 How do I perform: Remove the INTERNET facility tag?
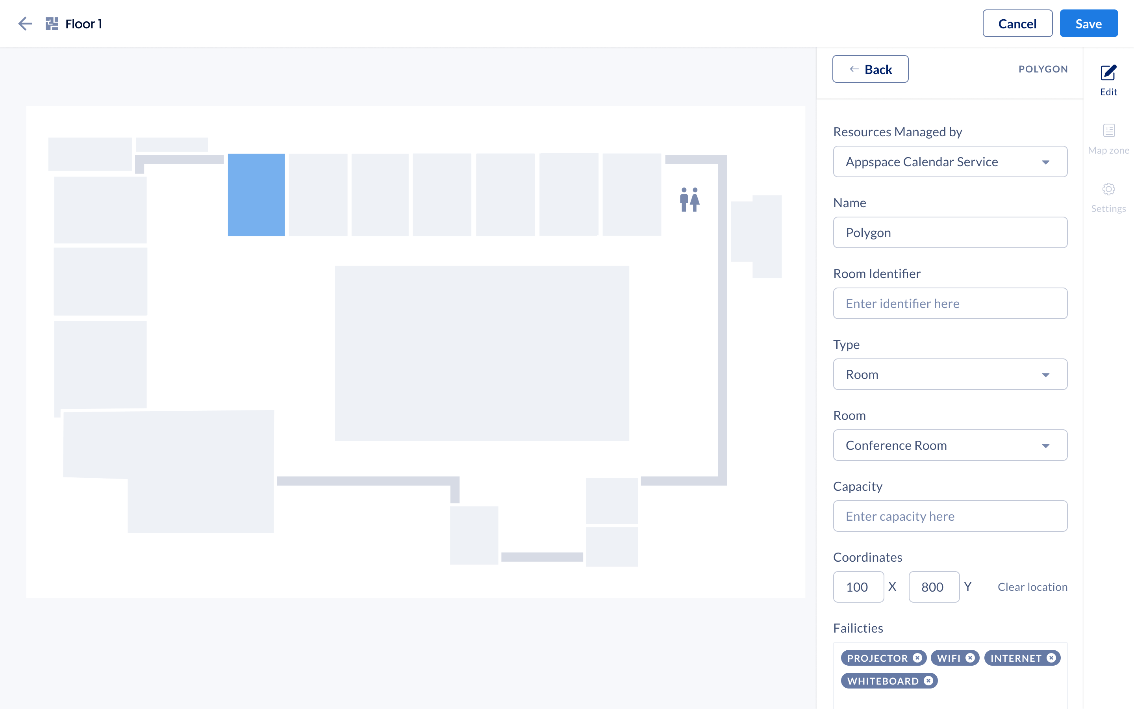pos(1051,658)
